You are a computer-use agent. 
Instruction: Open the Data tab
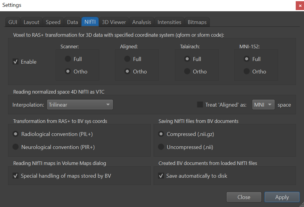(x=72, y=22)
